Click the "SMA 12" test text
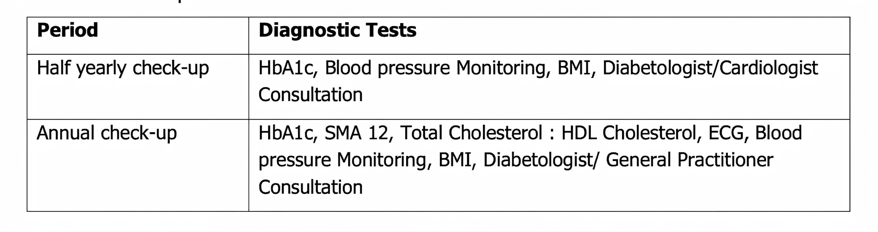878x232 pixels. pyautogui.click(x=356, y=133)
